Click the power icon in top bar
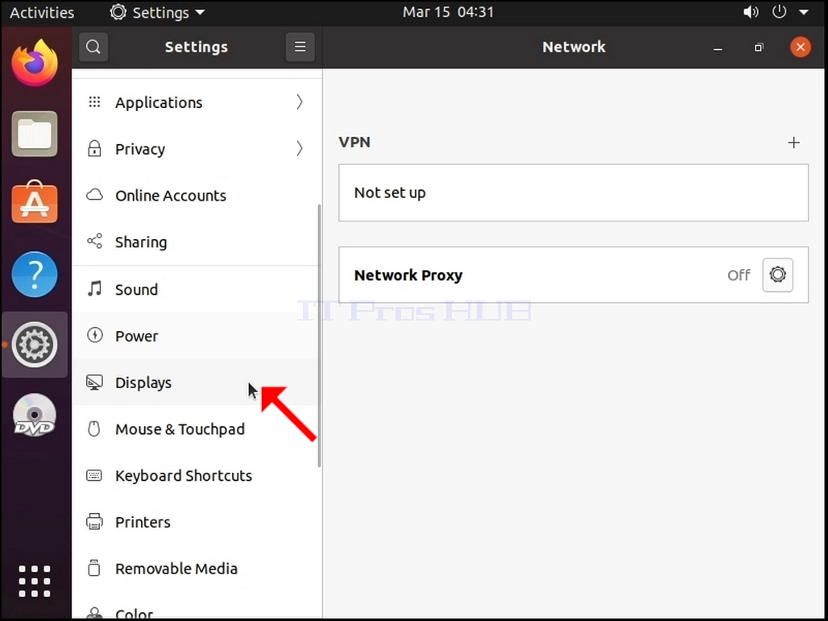Screen dimensions: 828x621 [x=780, y=11]
